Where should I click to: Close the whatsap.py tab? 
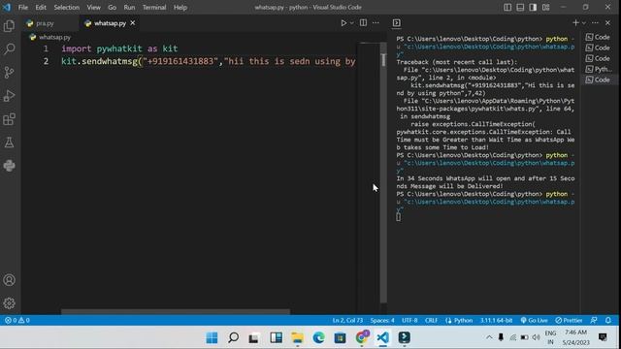click(x=133, y=23)
